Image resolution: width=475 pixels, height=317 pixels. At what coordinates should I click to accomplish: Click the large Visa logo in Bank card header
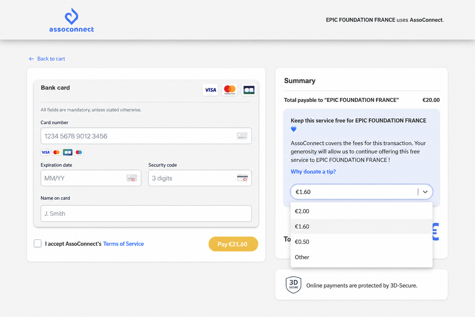pos(210,90)
